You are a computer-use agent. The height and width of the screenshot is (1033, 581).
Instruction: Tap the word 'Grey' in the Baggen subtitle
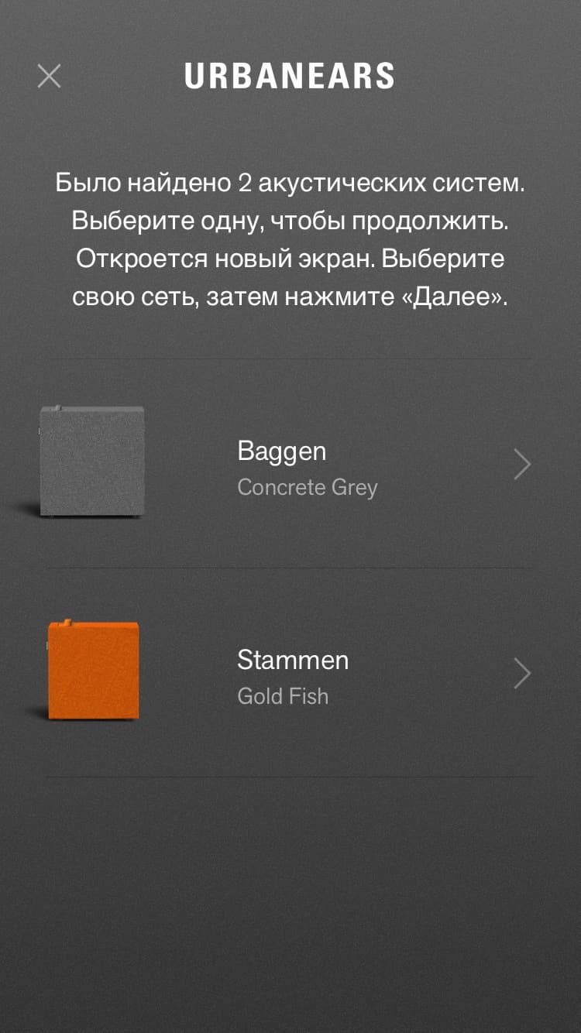[355, 489]
